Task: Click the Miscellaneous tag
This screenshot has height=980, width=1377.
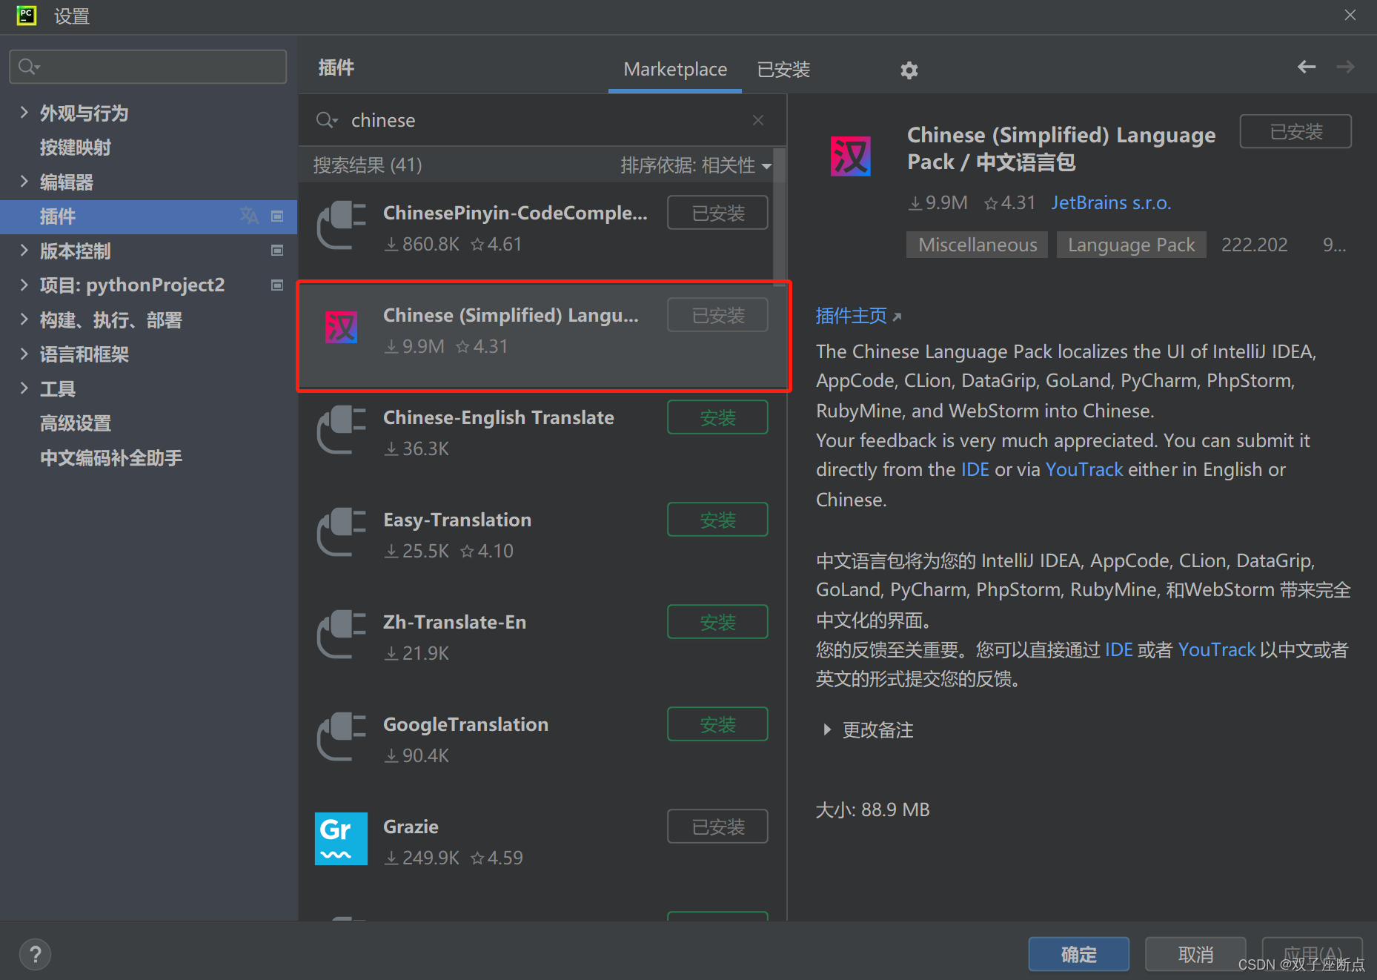Action: (977, 245)
